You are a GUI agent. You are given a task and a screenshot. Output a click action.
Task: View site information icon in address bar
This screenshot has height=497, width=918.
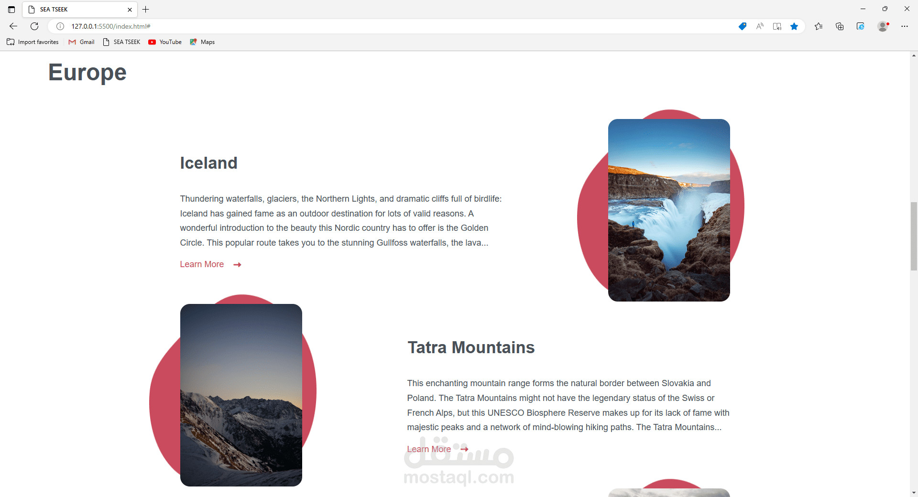pyautogui.click(x=60, y=26)
